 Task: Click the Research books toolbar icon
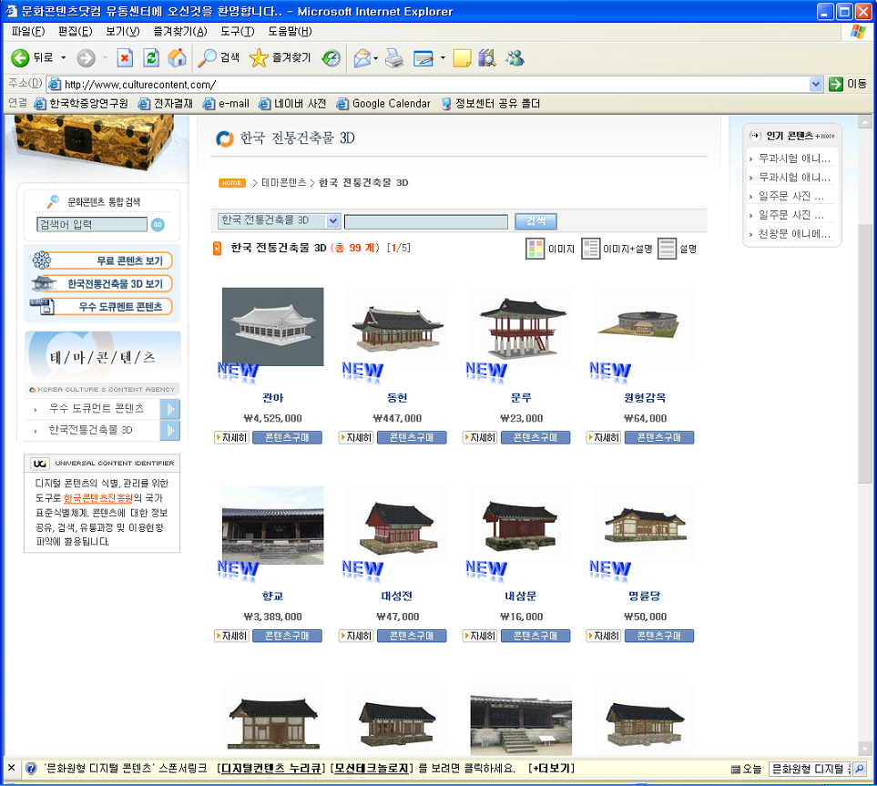click(487, 57)
